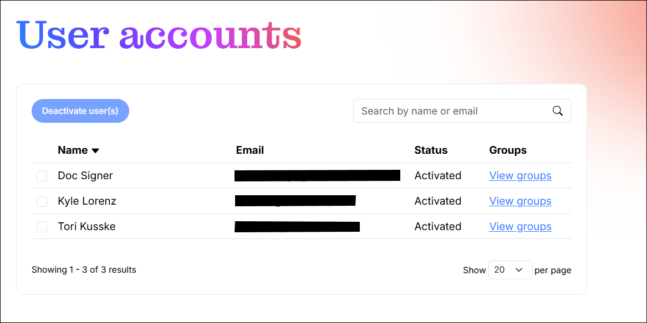
Task: Open View groups for Doc Signer
Action: point(520,176)
